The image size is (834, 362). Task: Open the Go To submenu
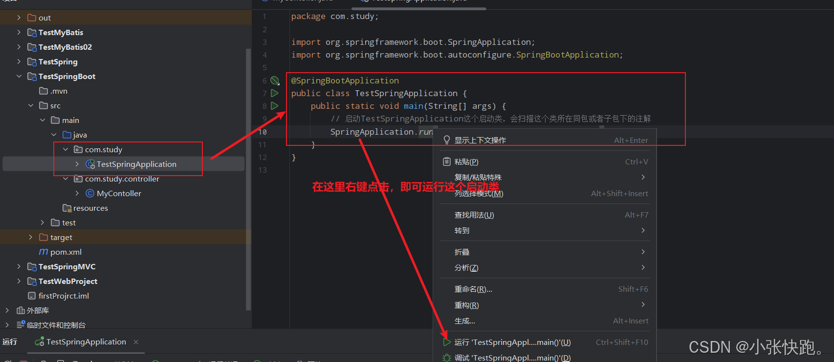coord(545,230)
